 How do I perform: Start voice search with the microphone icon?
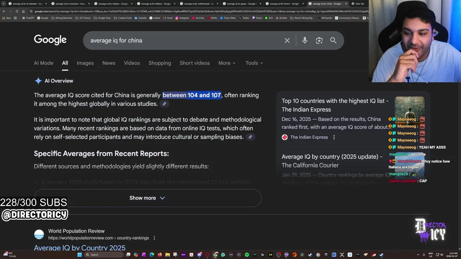[x=305, y=41]
